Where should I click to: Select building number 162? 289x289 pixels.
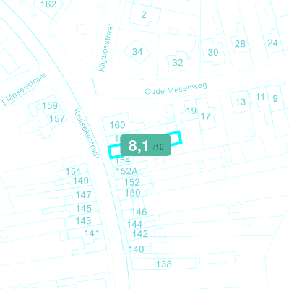click(x=48, y=4)
